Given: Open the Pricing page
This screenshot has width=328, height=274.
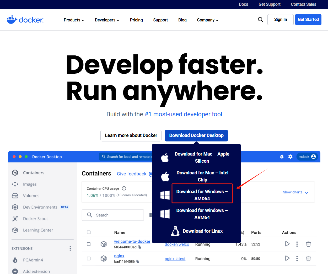Looking at the screenshot, I should pos(136,20).
